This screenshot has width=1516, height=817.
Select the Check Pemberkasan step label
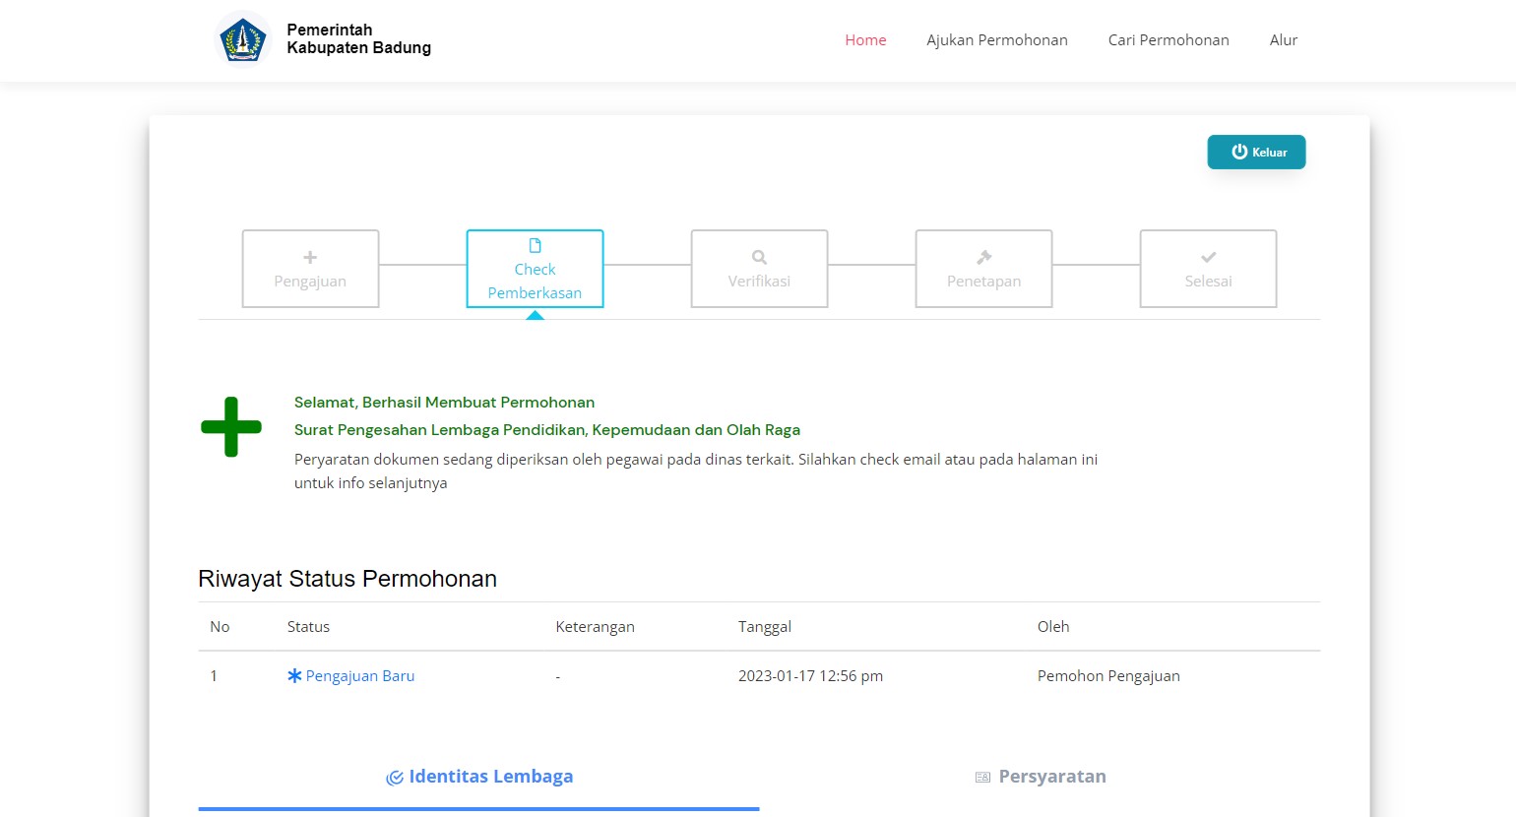535,282
